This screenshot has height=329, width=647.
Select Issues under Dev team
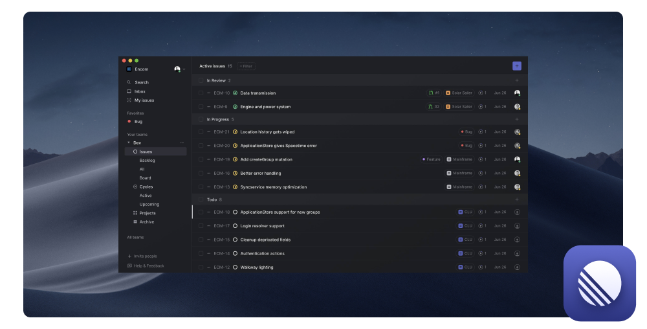[155, 152]
